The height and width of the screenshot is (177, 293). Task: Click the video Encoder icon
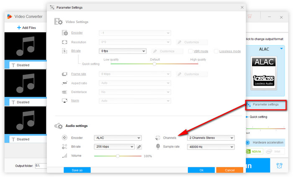coord(64,33)
